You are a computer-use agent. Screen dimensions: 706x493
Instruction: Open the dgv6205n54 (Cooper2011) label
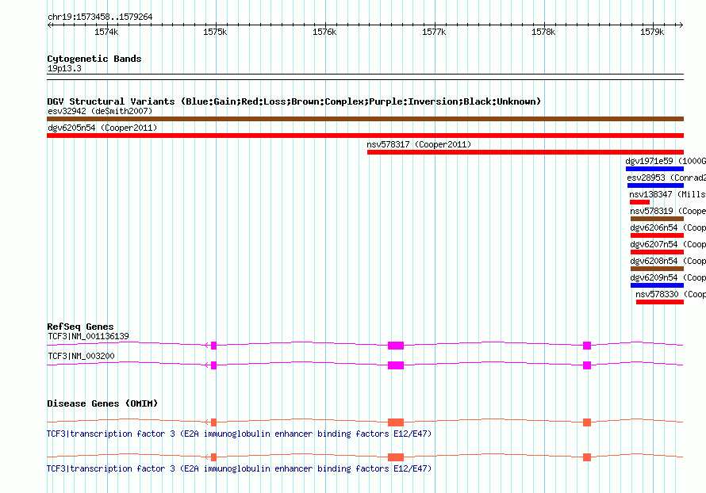(102, 128)
